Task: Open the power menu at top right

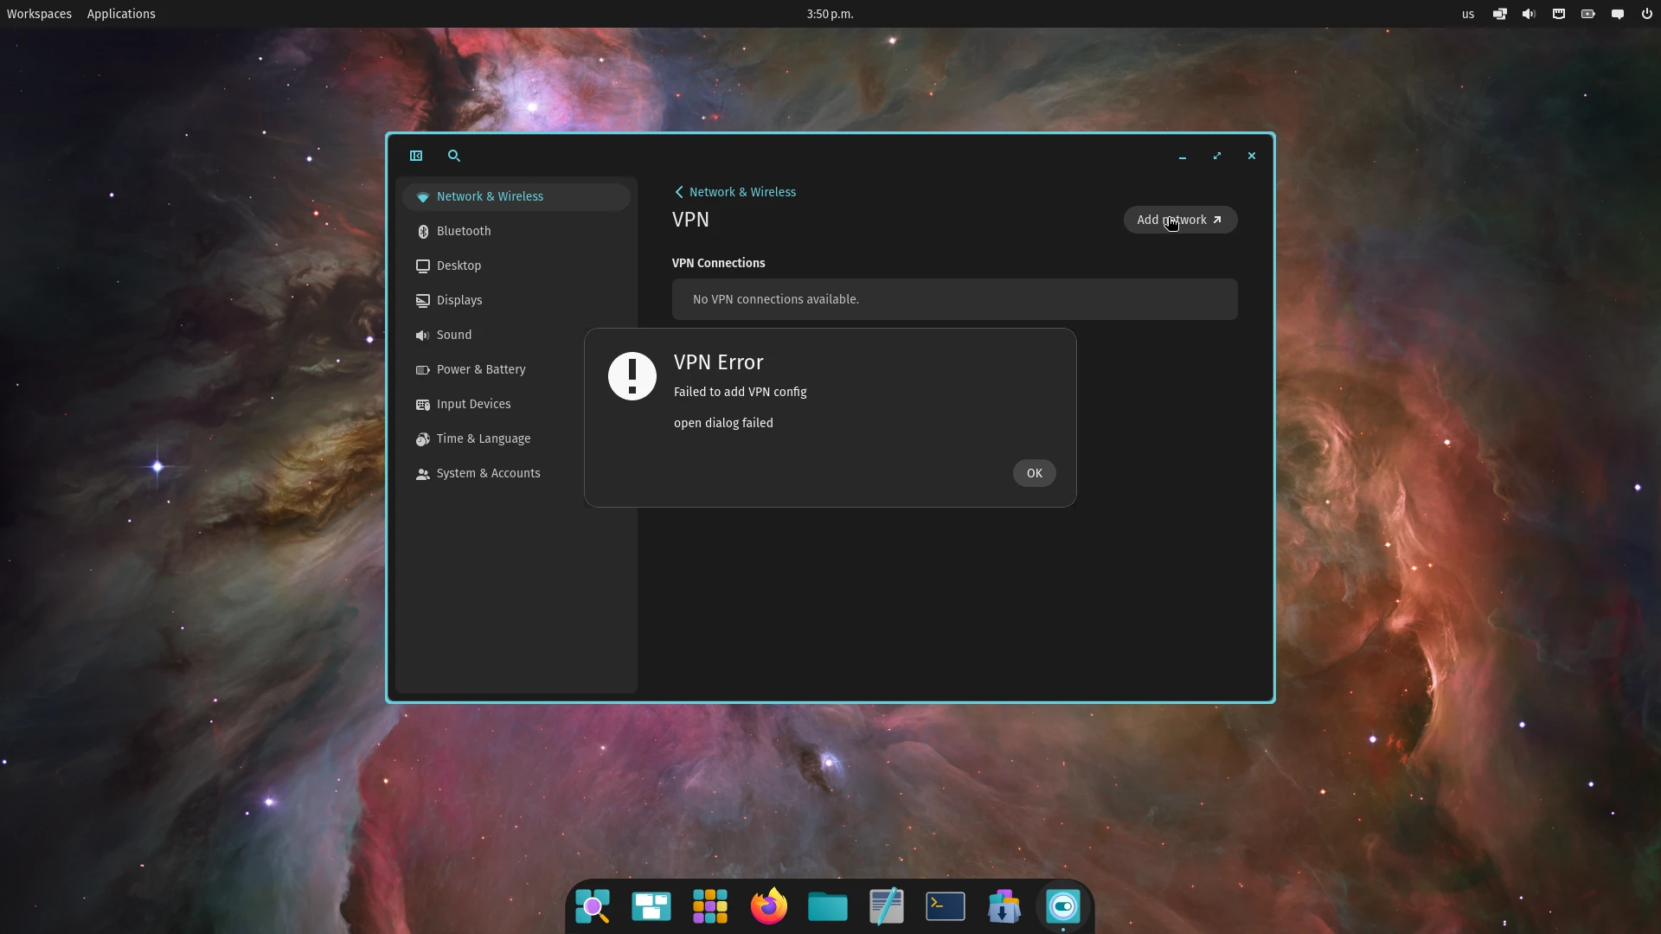Action: click(1646, 14)
